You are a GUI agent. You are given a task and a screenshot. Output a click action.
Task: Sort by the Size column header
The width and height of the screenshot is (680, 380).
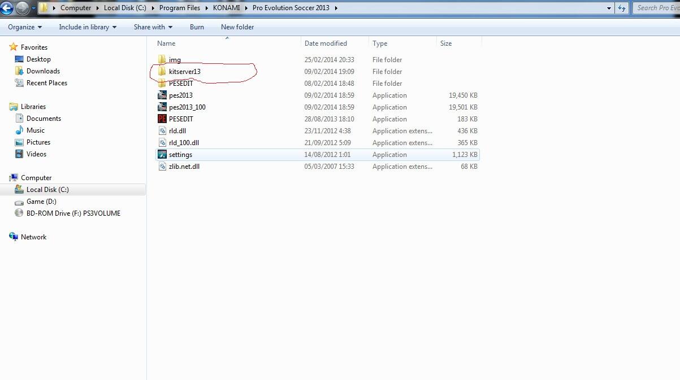pos(446,43)
